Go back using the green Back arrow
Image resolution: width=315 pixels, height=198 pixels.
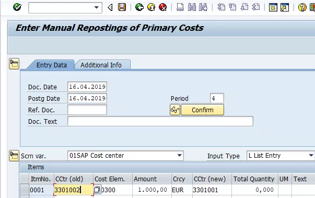tap(139, 7)
